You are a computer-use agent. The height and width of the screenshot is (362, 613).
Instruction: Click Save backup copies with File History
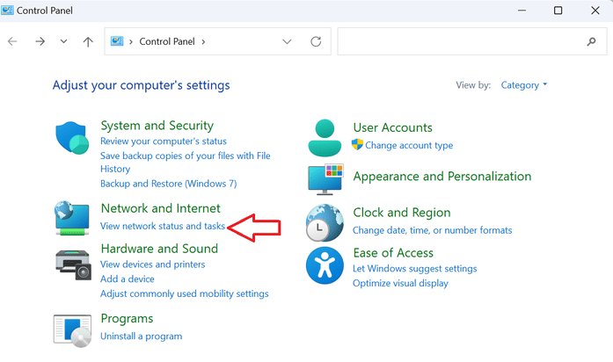[186, 162]
